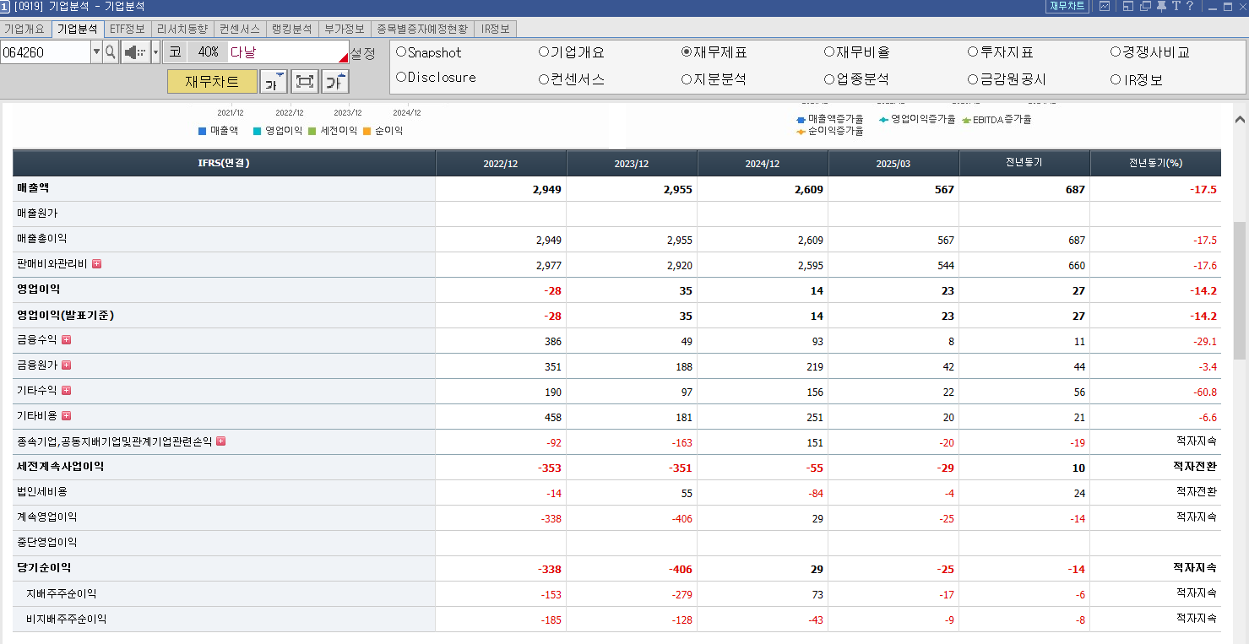Switch to the 기업개요 tab

pyautogui.click(x=24, y=29)
